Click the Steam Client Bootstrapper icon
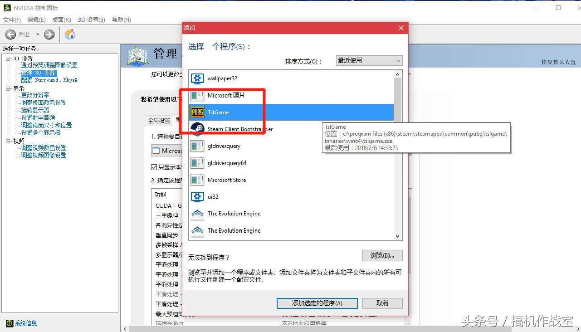581x332 pixels. click(198, 129)
